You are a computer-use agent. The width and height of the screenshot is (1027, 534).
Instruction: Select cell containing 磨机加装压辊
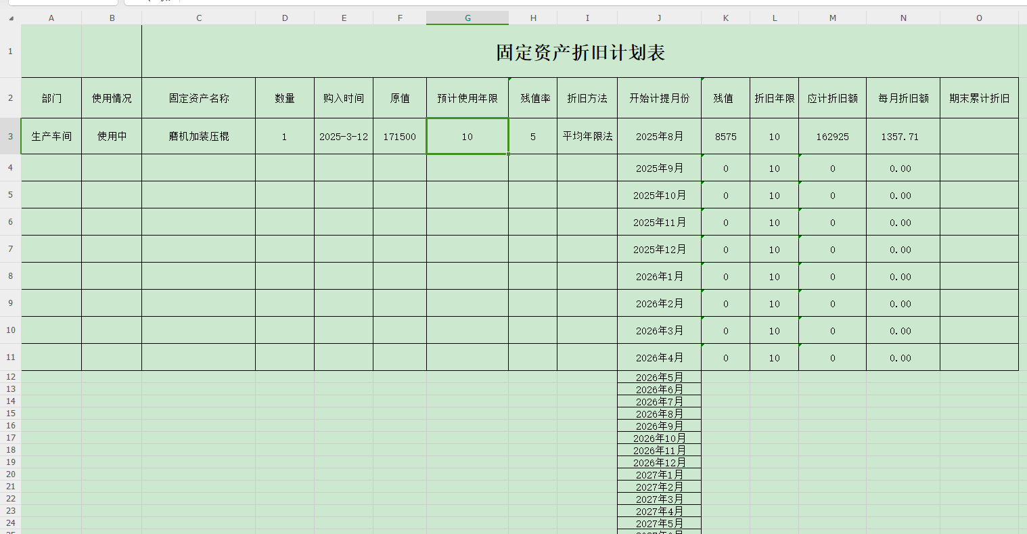point(199,137)
